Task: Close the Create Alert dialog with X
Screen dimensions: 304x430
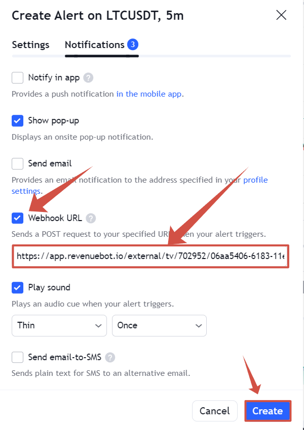Action: coord(281,15)
